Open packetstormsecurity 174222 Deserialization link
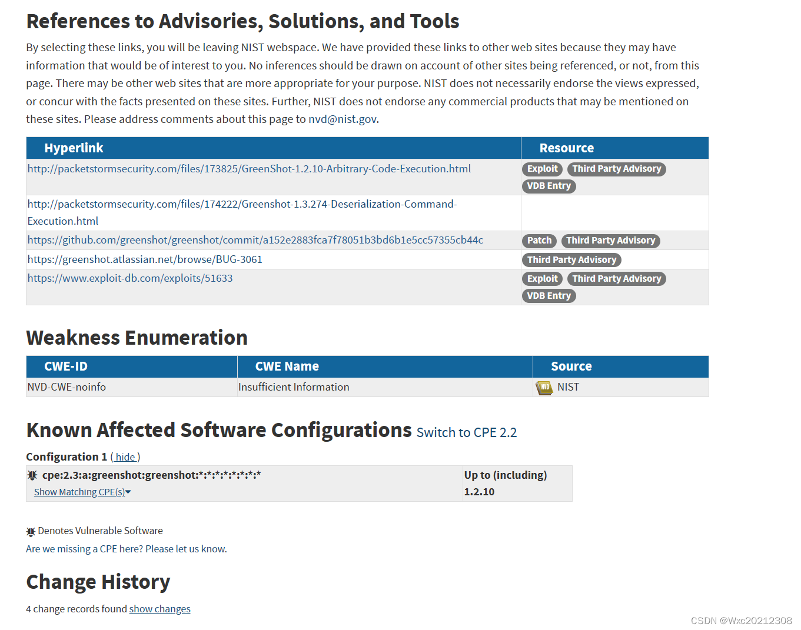This screenshot has width=801, height=630. coord(242,212)
